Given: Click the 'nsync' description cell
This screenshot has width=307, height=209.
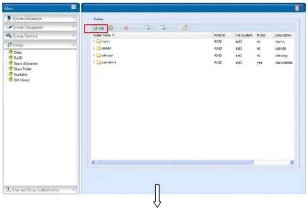Looking at the screenshot, I should click(x=280, y=41).
